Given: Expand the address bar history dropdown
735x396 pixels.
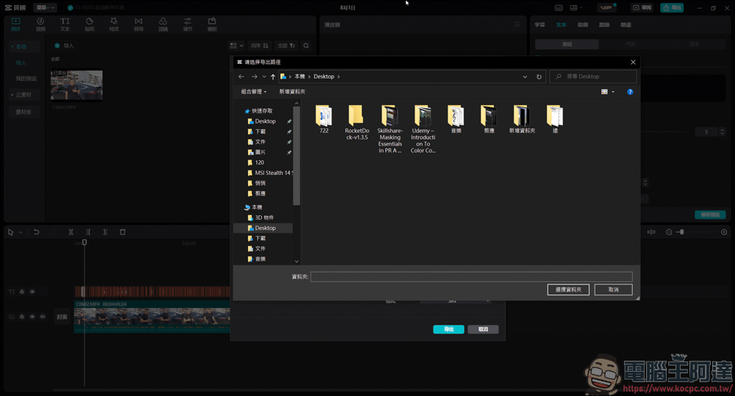Looking at the screenshot, I should pos(525,77).
